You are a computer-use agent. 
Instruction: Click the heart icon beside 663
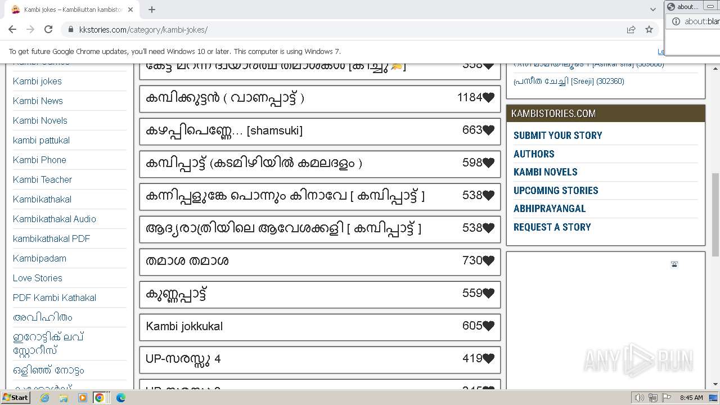[x=488, y=130]
